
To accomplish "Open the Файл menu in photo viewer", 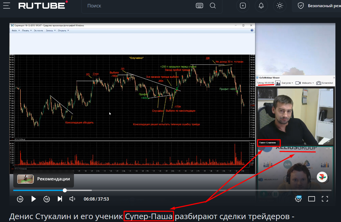I will click(15, 30).
